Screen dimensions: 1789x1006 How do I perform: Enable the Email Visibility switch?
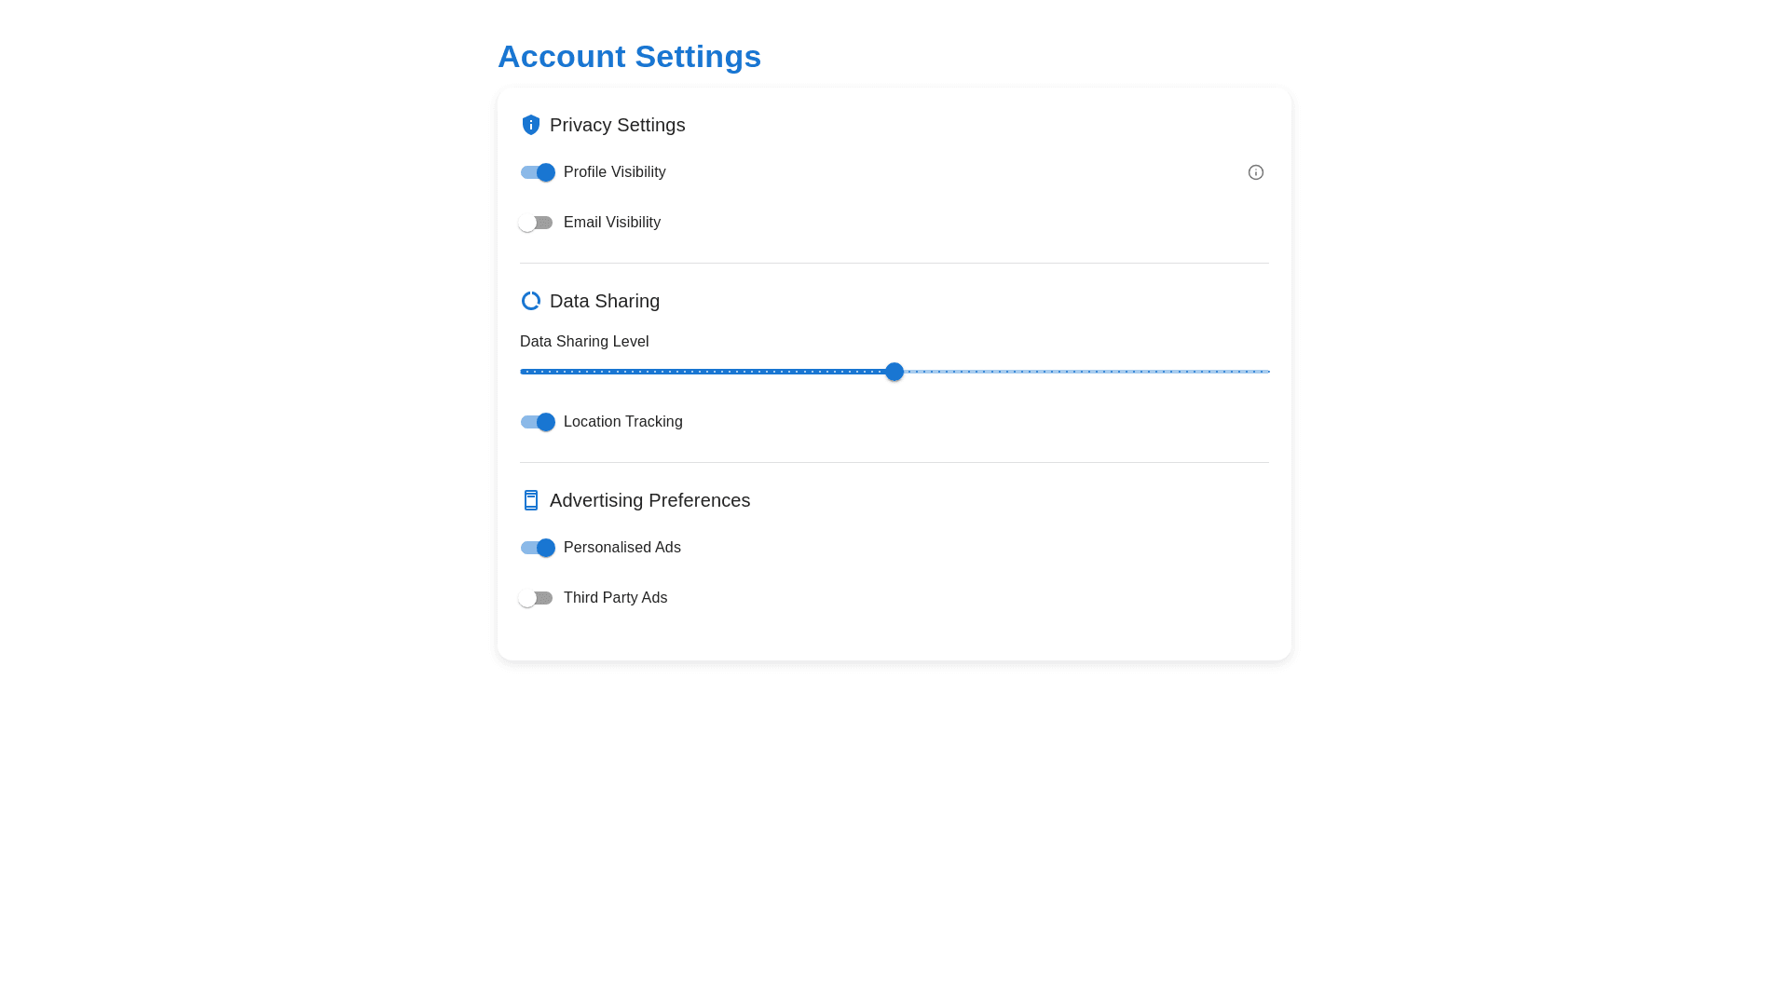coord(536,223)
